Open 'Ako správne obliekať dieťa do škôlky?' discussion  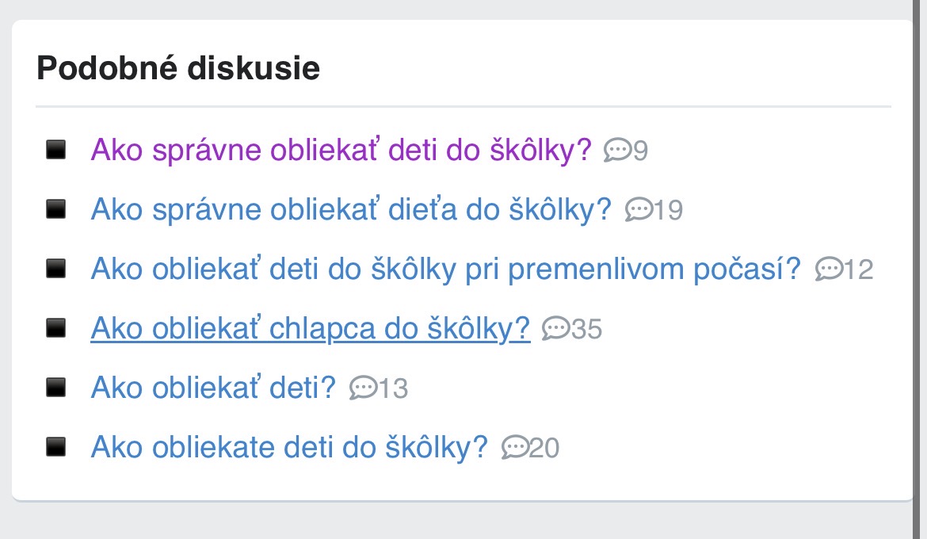pyautogui.click(x=351, y=209)
